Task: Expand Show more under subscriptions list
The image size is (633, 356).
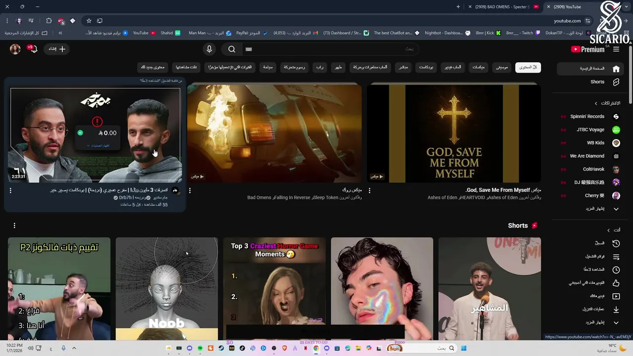Action: coord(589,209)
